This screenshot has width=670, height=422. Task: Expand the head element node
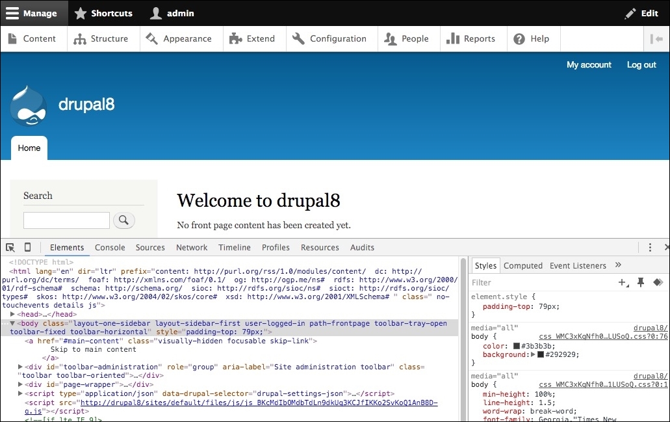point(13,314)
